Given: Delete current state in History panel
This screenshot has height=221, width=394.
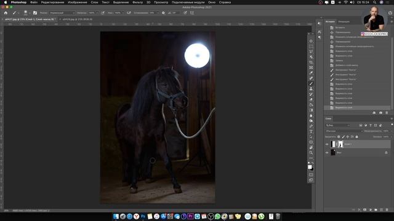Looking at the screenshot, I should (387, 113).
